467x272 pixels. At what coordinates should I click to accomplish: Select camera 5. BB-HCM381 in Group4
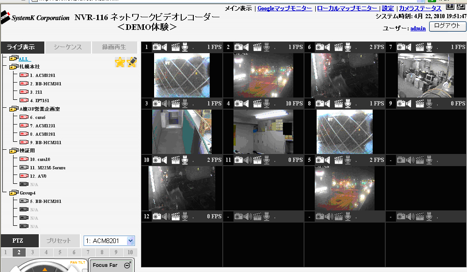pyautogui.click(x=46, y=201)
